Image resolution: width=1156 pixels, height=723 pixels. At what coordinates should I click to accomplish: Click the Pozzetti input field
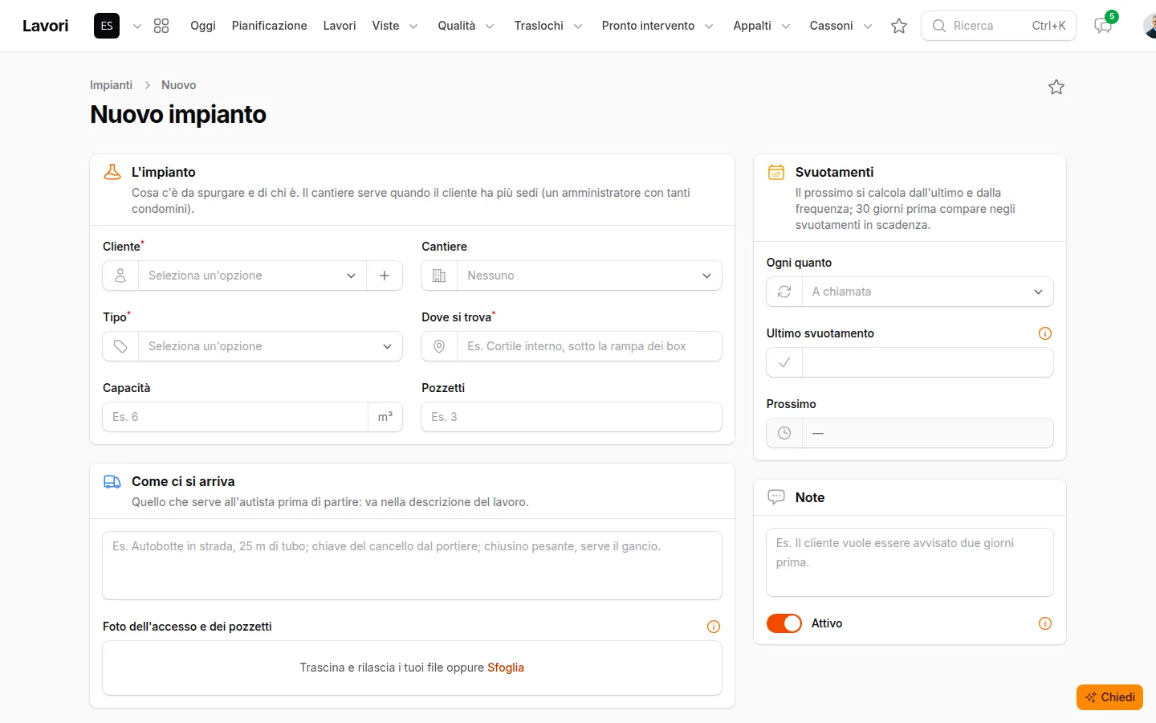[x=572, y=417]
